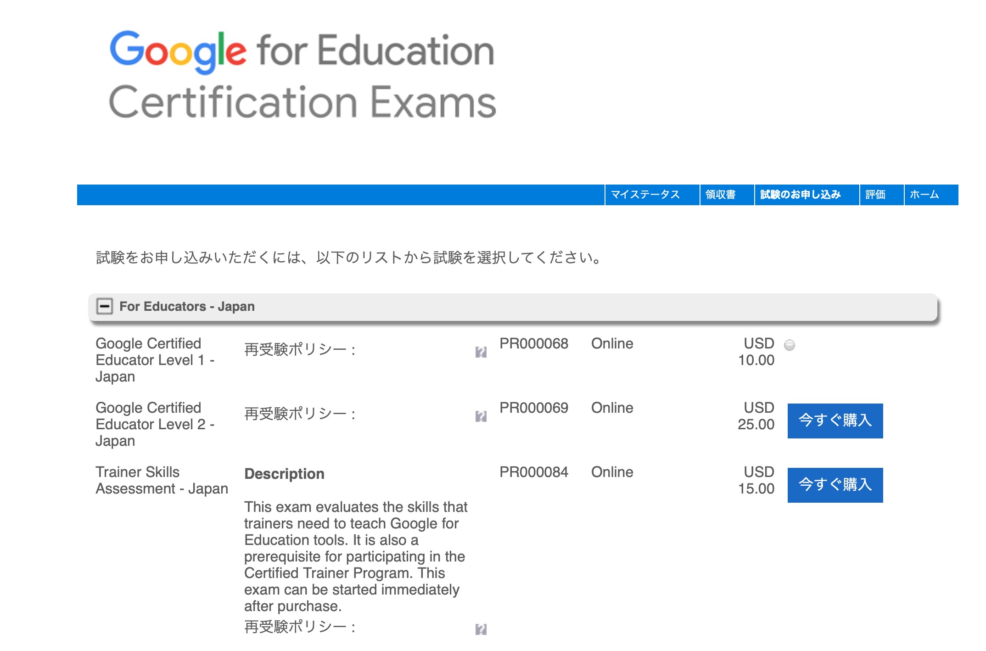Collapse the For Educators - Japan section
The width and height of the screenshot is (986, 651).
click(x=105, y=306)
